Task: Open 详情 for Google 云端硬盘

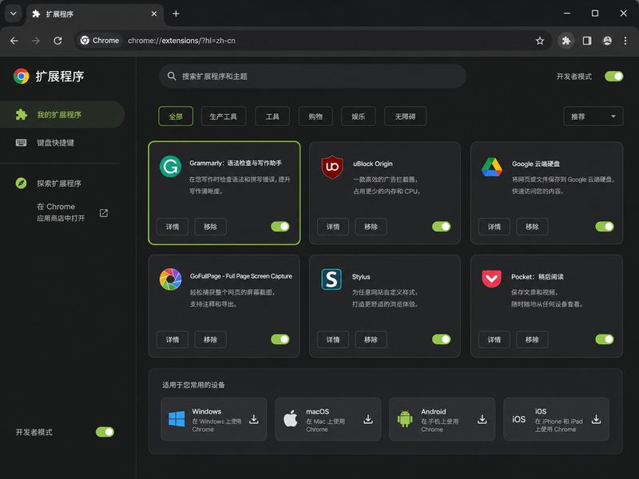Action: [494, 227]
